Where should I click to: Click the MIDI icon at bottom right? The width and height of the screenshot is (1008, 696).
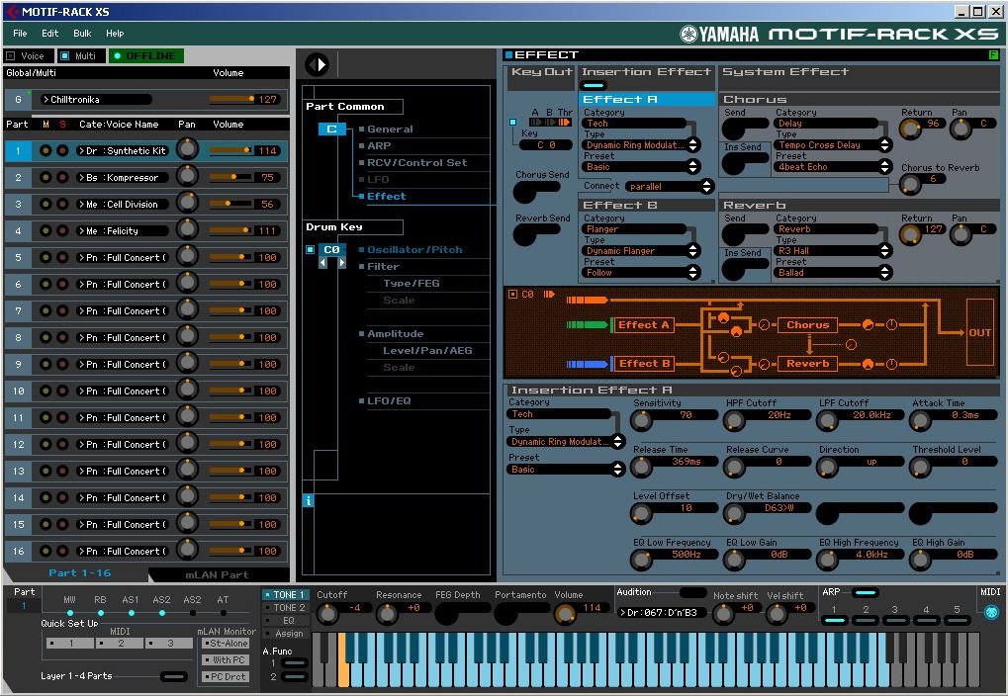pyautogui.click(x=991, y=611)
